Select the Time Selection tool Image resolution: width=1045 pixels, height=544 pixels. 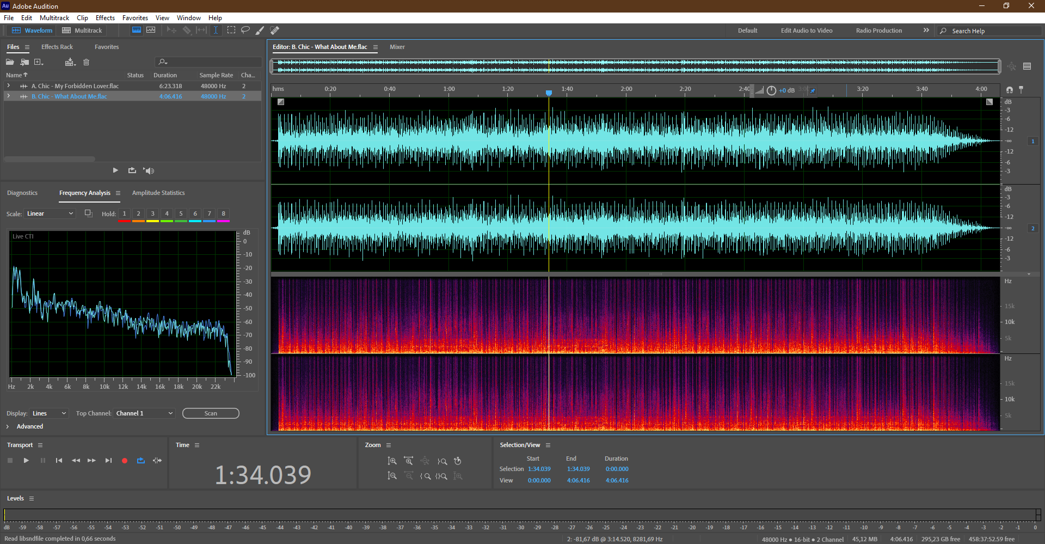[x=216, y=30]
